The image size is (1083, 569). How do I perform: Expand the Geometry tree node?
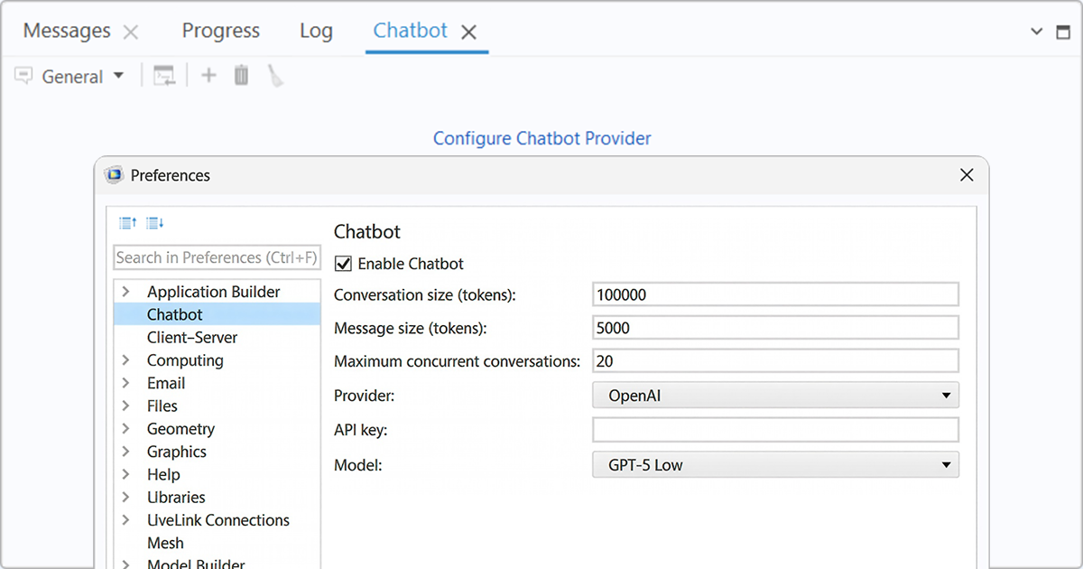[126, 429]
